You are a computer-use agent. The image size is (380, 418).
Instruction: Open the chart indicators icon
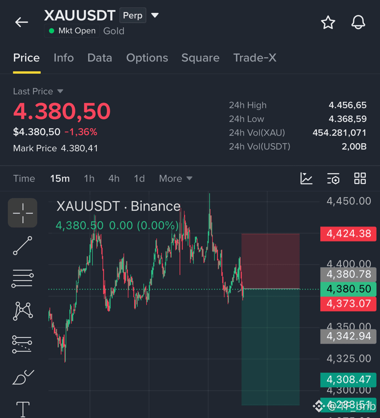click(x=307, y=178)
